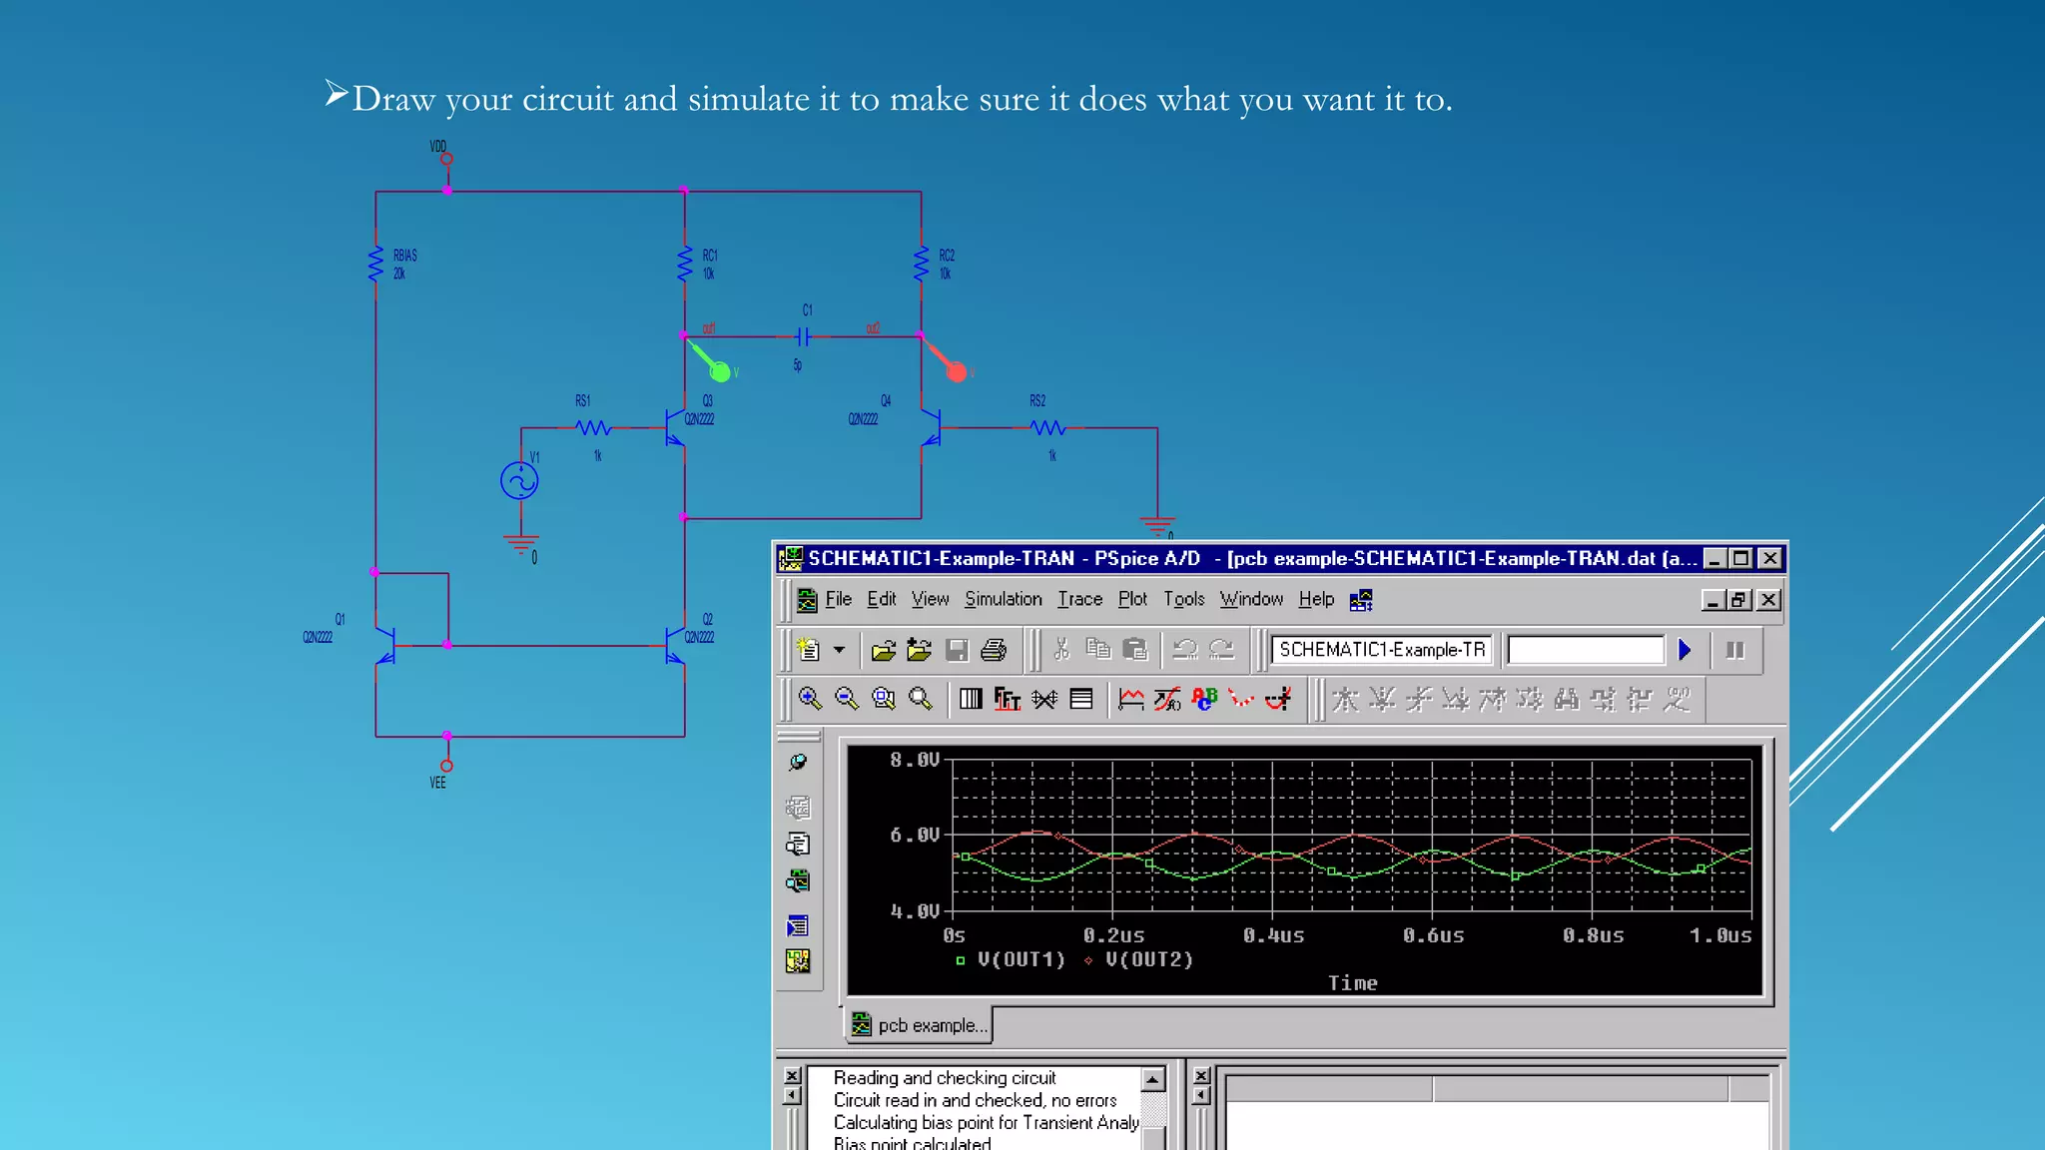The height and width of the screenshot is (1150, 2045).
Task: Click the yellow bottom sidebar icon
Action: 798,961
